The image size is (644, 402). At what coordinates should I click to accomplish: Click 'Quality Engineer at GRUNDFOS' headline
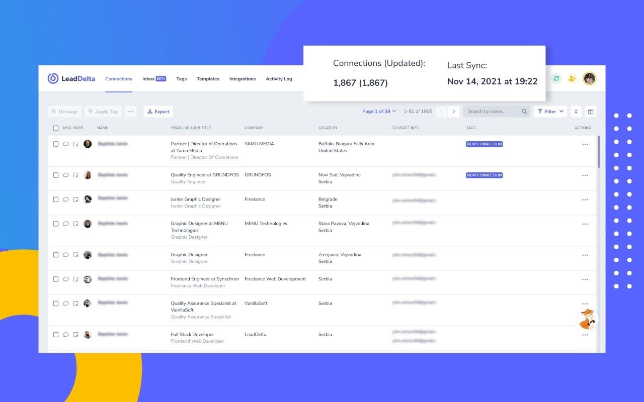[x=205, y=175]
